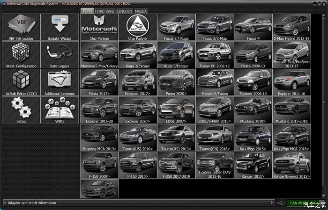Select the unlabeled car tile in the last row
Viewport: 328px width, 210px height.
click(x=99, y=189)
